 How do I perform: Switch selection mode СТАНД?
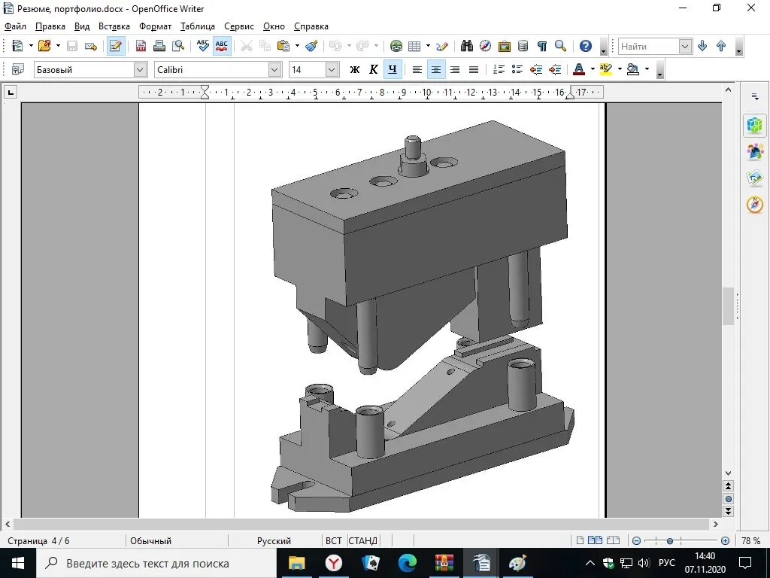pyautogui.click(x=363, y=540)
